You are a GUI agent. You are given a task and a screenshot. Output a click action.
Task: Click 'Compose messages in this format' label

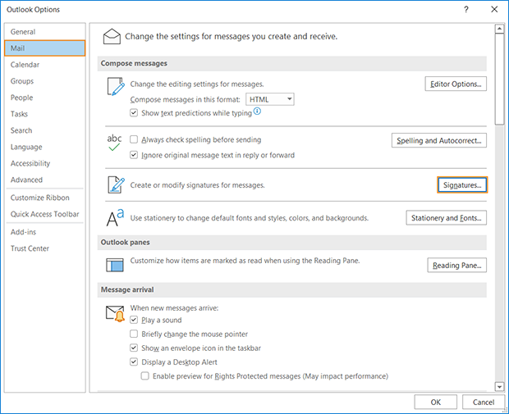[185, 99]
